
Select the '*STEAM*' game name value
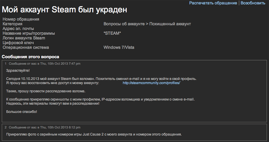pyautogui.click(x=112, y=33)
